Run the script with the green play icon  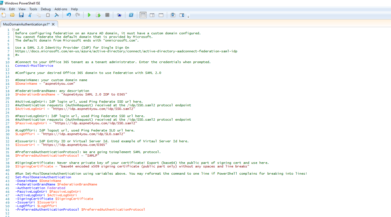pyautogui.click(x=89, y=15)
